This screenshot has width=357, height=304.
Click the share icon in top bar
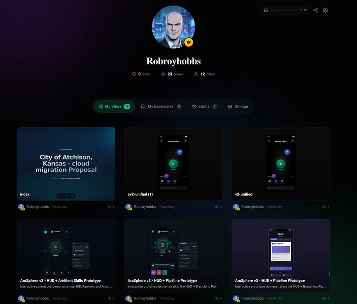pyautogui.click(x=315, y=10)
